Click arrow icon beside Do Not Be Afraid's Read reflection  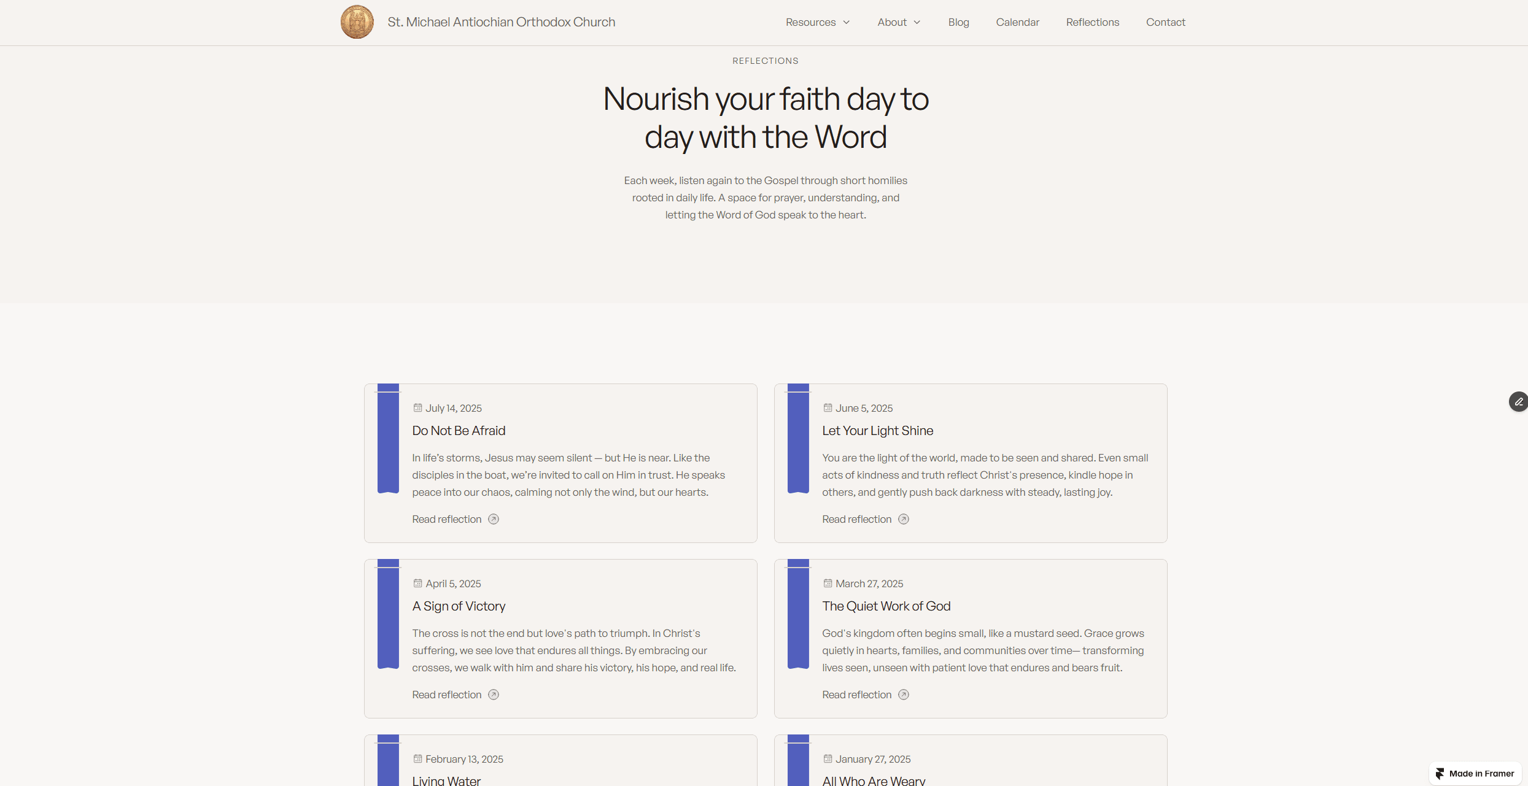[493, 519]
